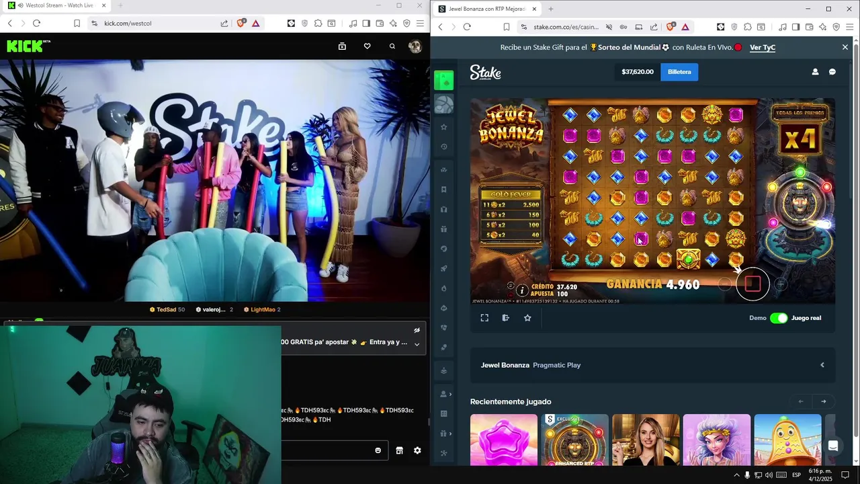The height and width of the screenshot is (484, 860).
Task: Open Stake support chat bubble button
Action: coord(833,446)
